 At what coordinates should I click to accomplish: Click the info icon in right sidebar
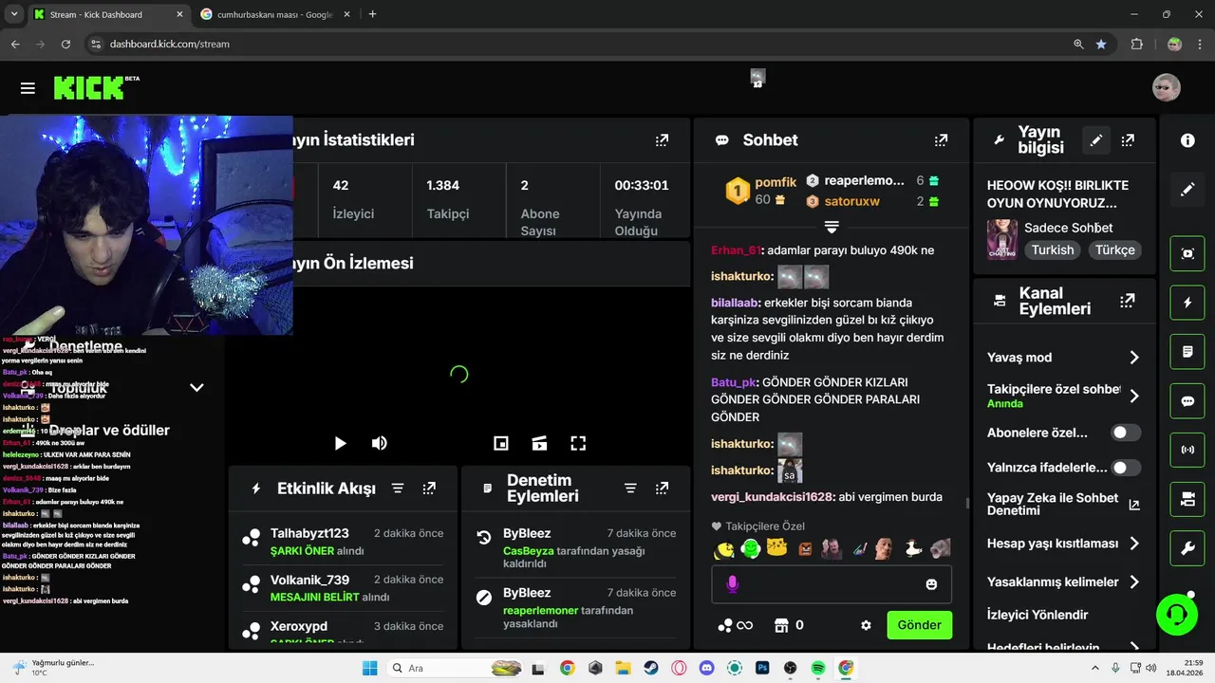[x=1187, y=140]
